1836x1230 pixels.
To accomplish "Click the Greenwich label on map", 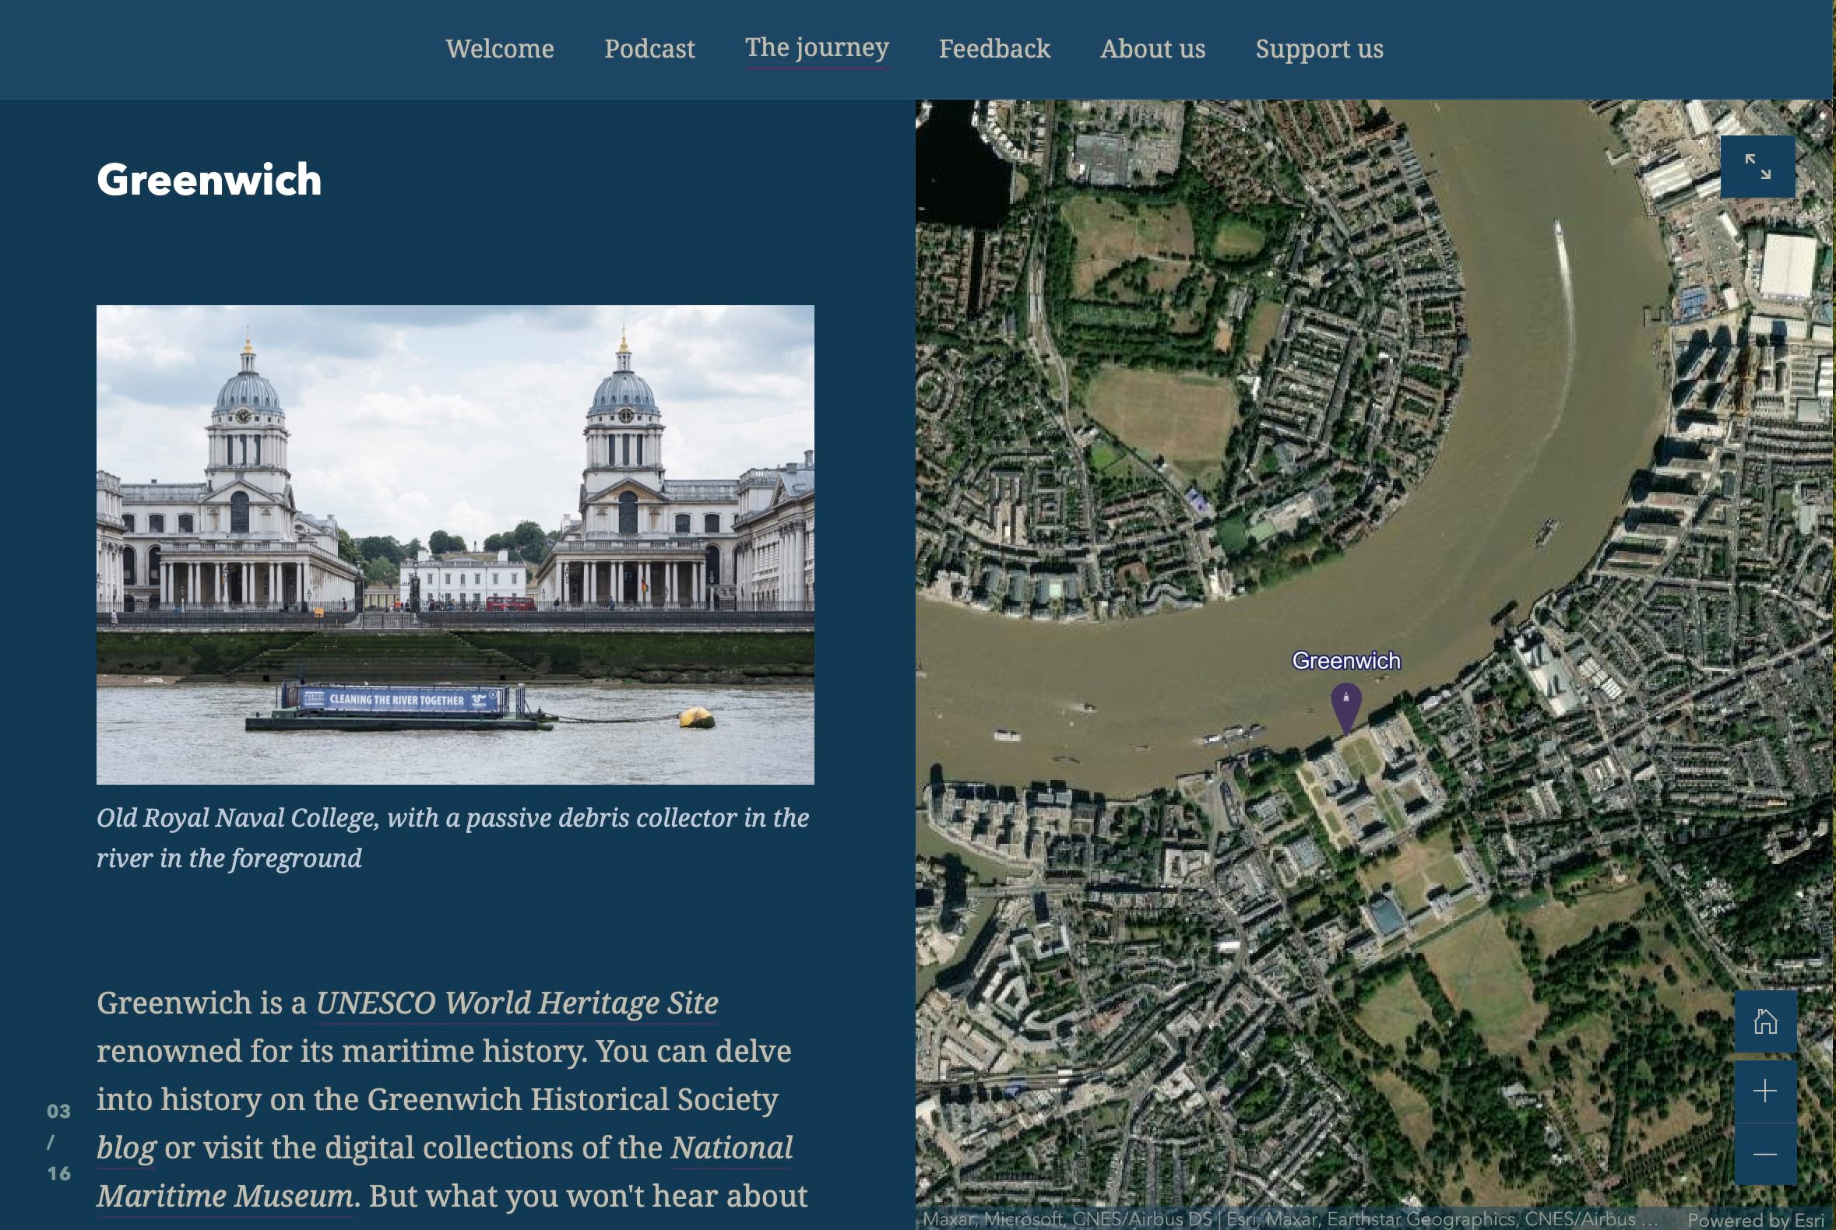I will point(1345,660).
